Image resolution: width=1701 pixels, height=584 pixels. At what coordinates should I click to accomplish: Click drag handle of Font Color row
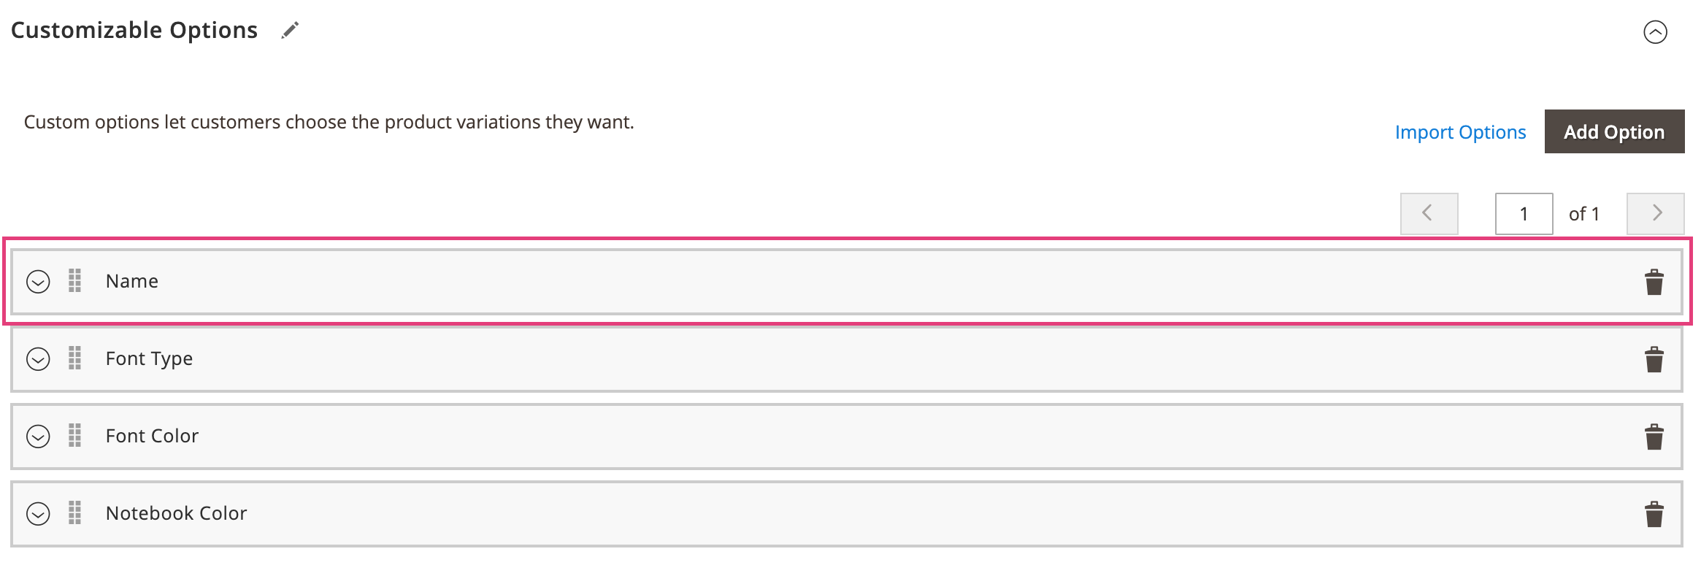[74, 436]
